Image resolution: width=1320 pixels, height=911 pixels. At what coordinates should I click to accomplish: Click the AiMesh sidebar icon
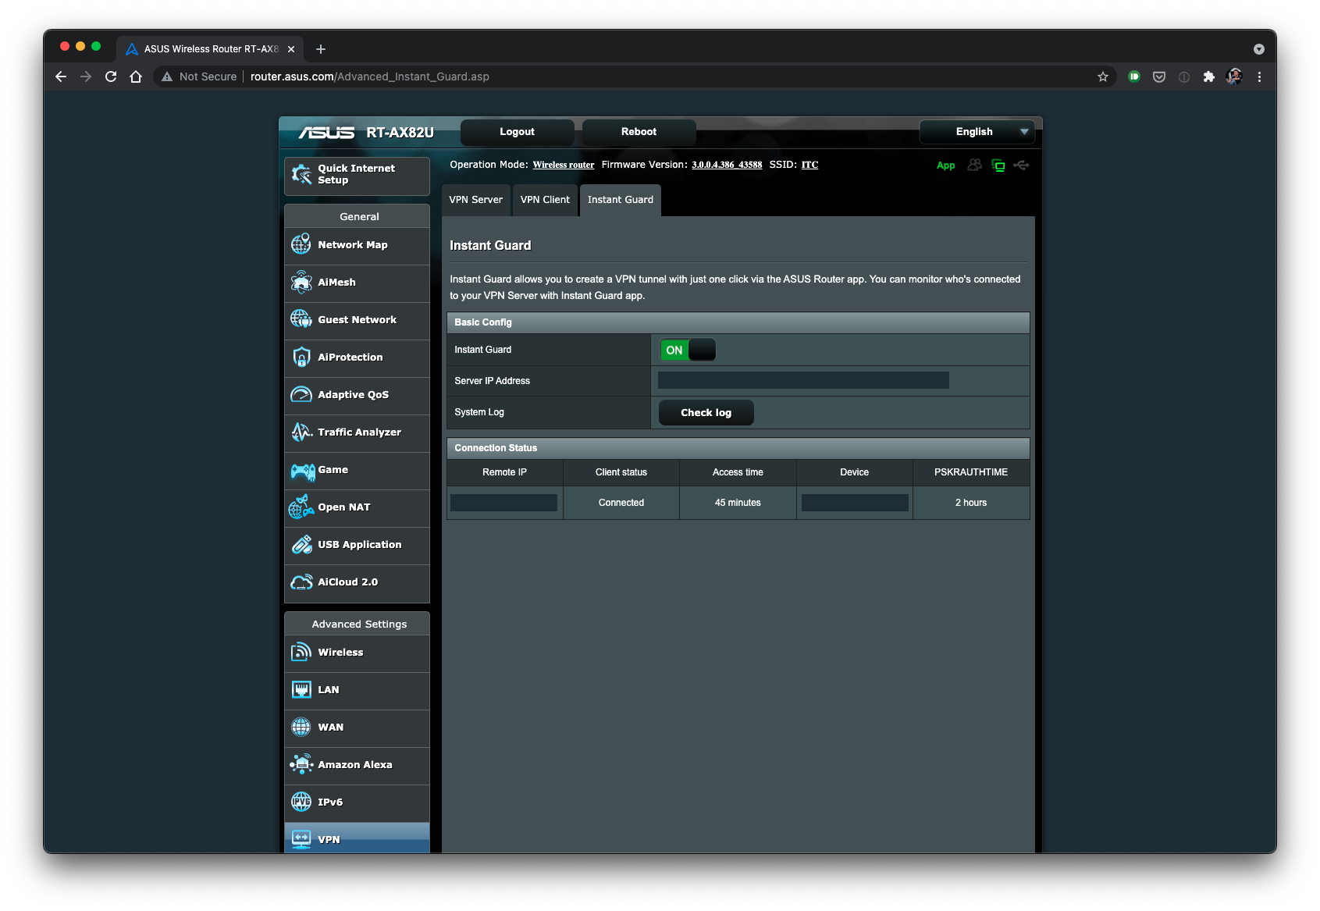[x=301, y=282]
